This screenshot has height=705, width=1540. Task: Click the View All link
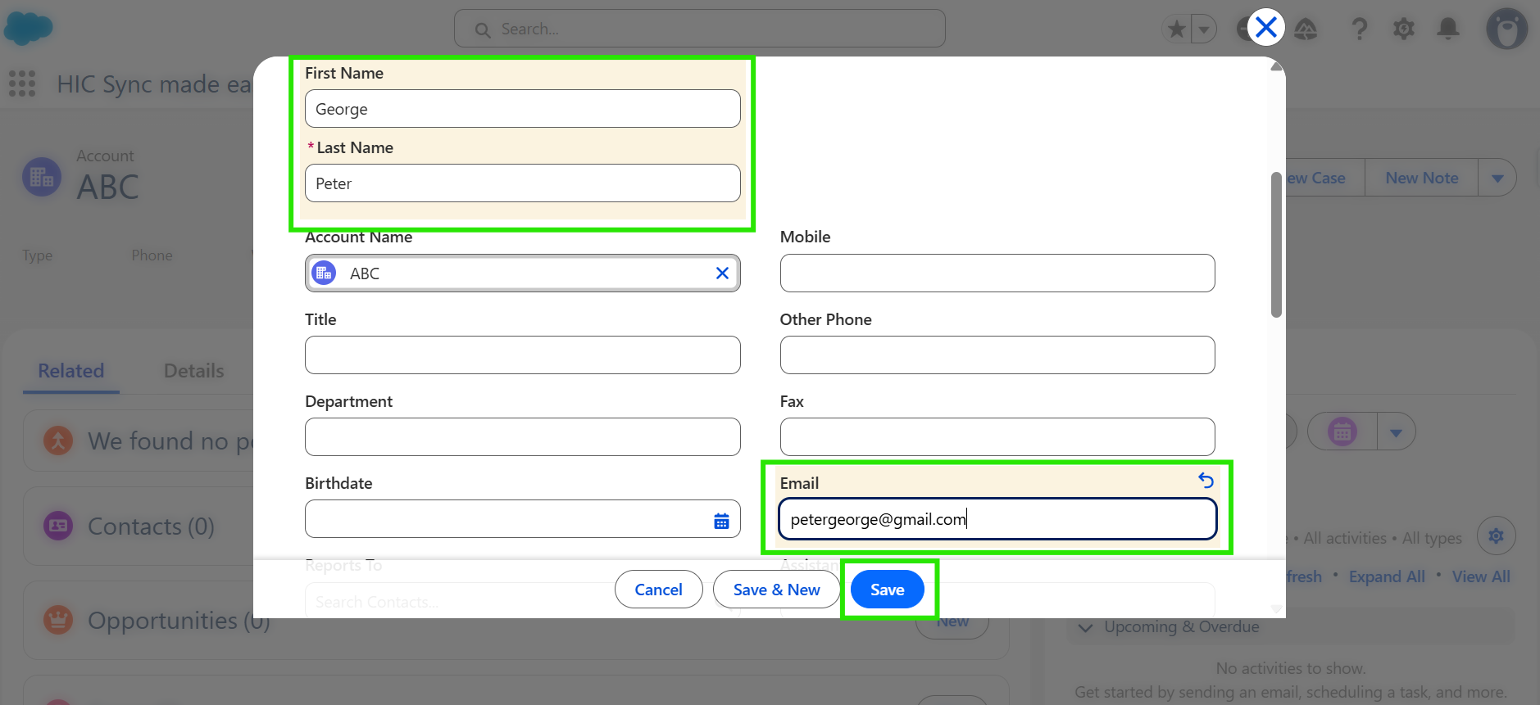[x=1481, y=576]
